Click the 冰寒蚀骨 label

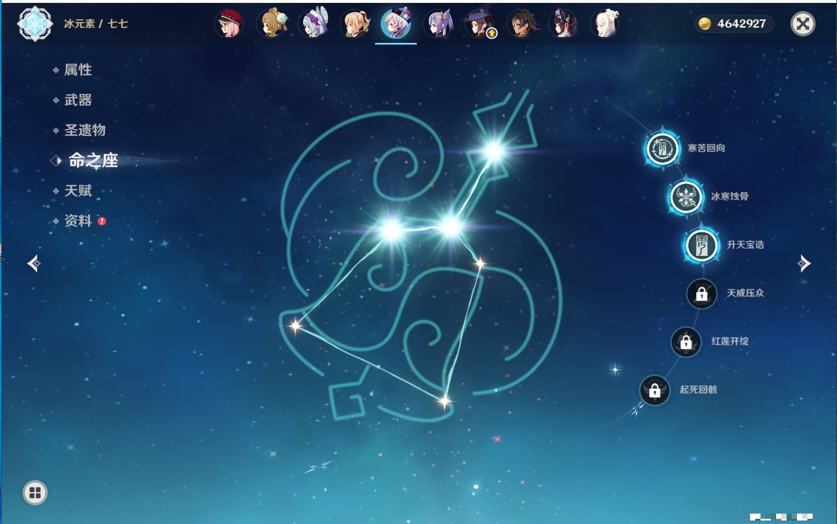pos(730,196)
